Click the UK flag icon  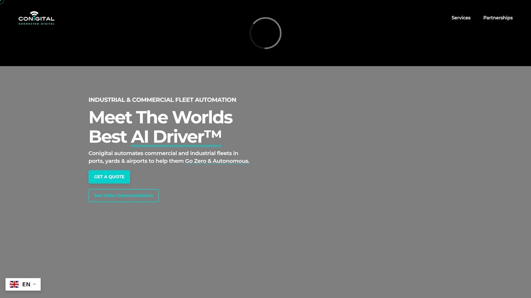pyautogui.click(x=14, y=284)
